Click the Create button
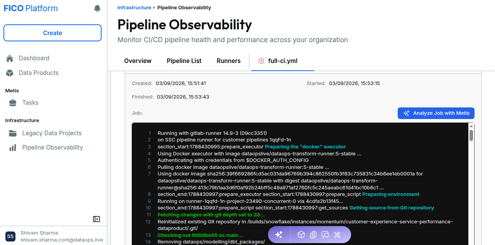 pyautogui.click(x=53, y=33)
